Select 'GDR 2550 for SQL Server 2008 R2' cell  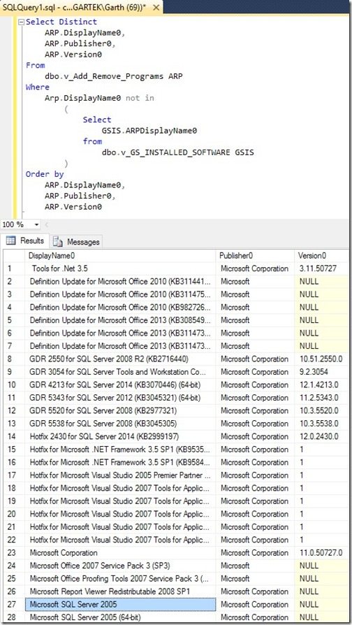pyautogui.click(x=121, y=359)
